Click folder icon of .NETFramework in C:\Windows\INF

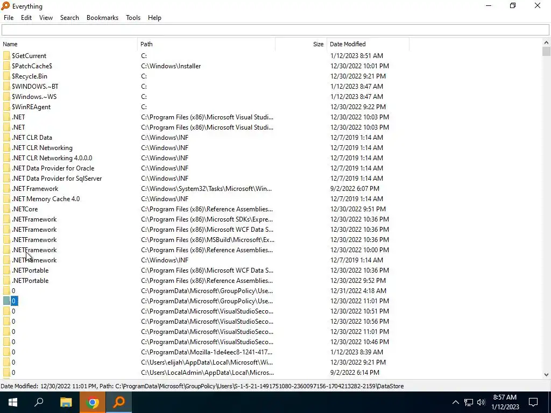coord(6,260)
